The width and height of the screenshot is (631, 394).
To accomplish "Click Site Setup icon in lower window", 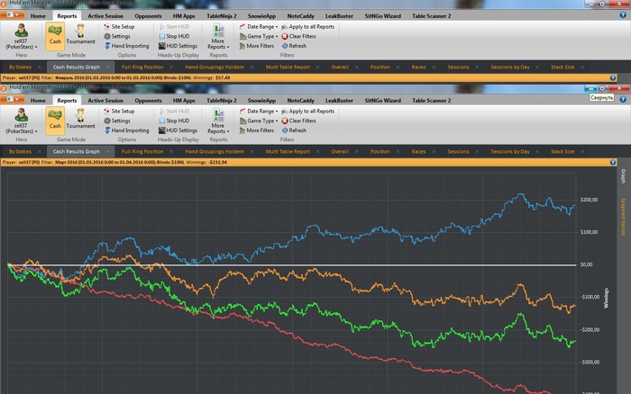I will point(107,112).
